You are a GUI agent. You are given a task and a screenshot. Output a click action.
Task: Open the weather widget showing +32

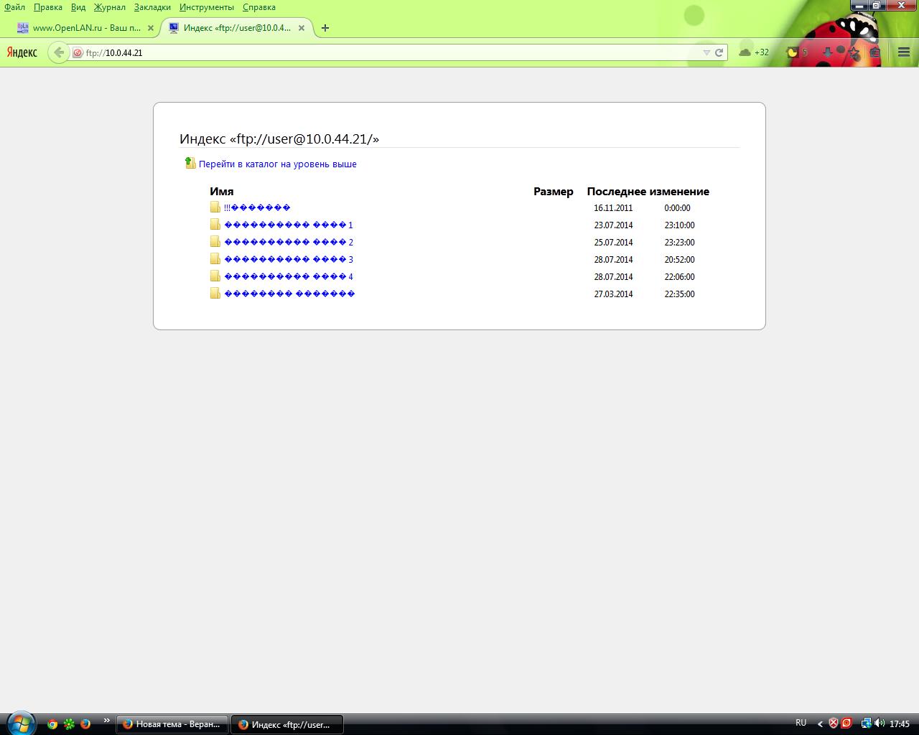pyautogui.click(x=754, y=52)
